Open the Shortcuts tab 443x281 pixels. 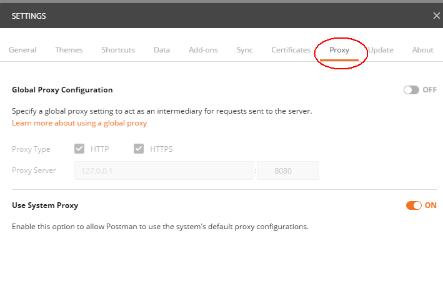[118, 50]
